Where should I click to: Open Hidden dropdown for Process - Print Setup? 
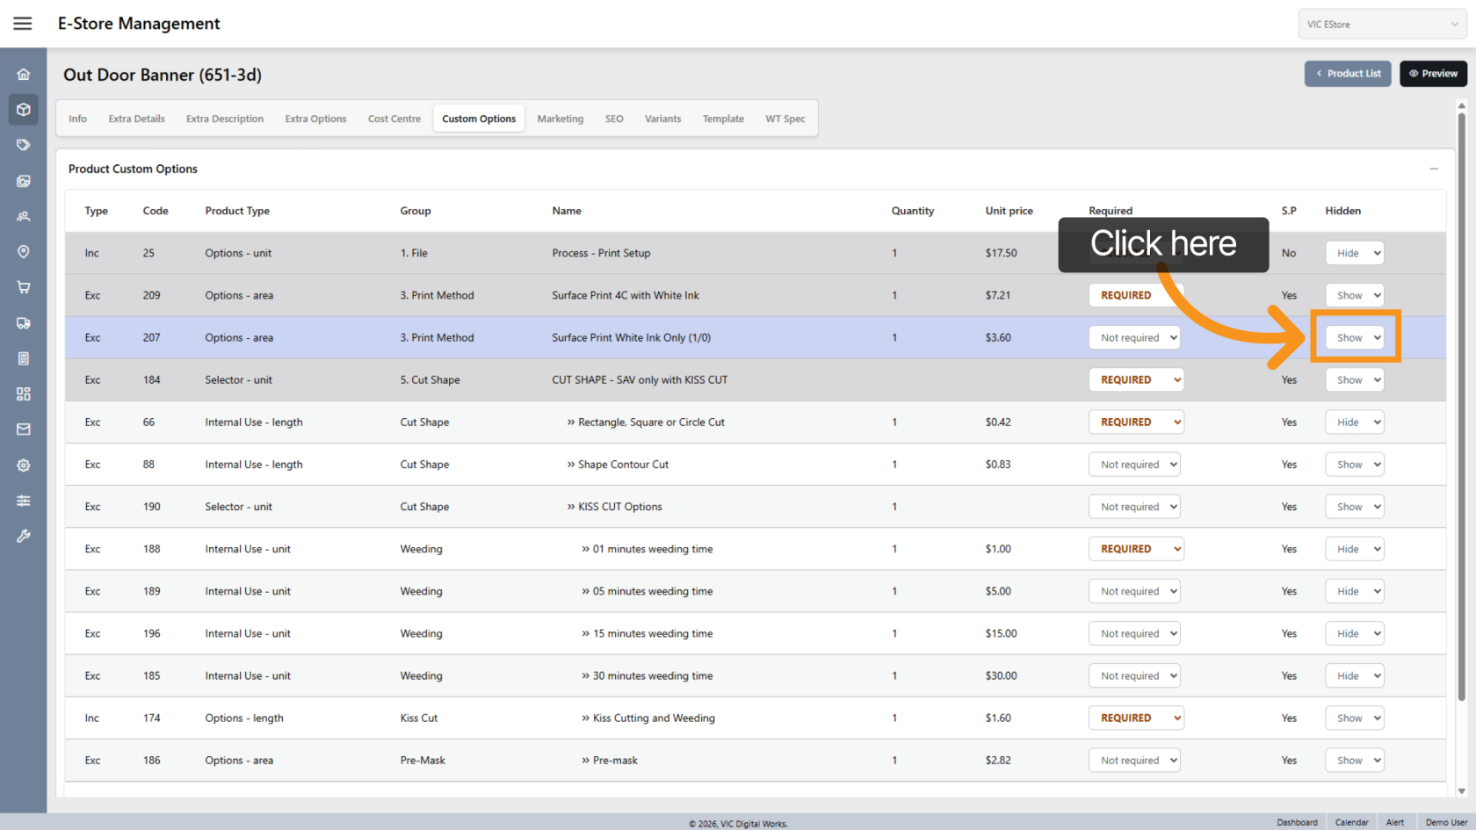coord(1355,254)
